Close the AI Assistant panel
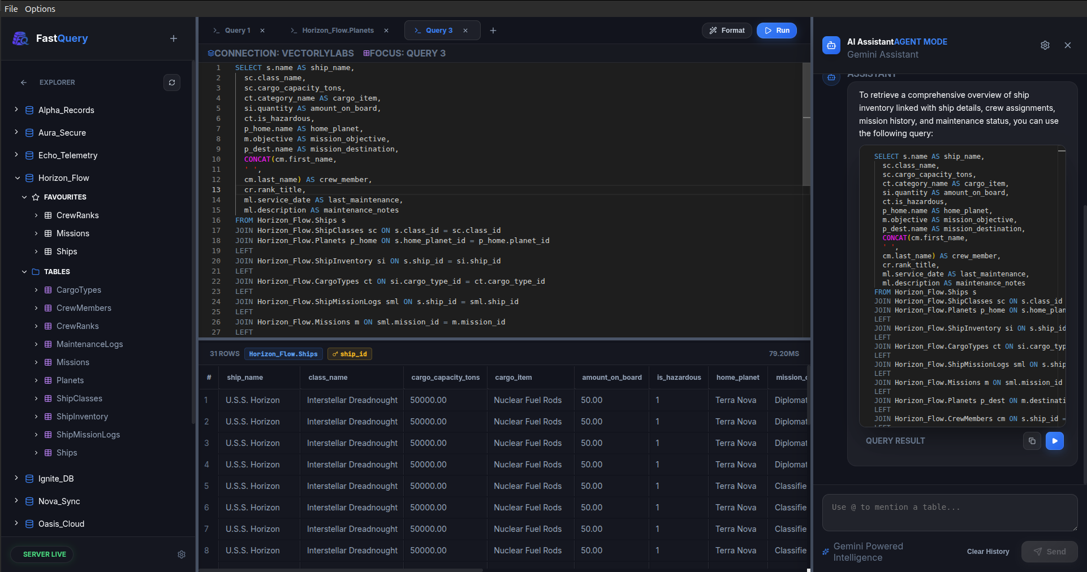 1068,45
